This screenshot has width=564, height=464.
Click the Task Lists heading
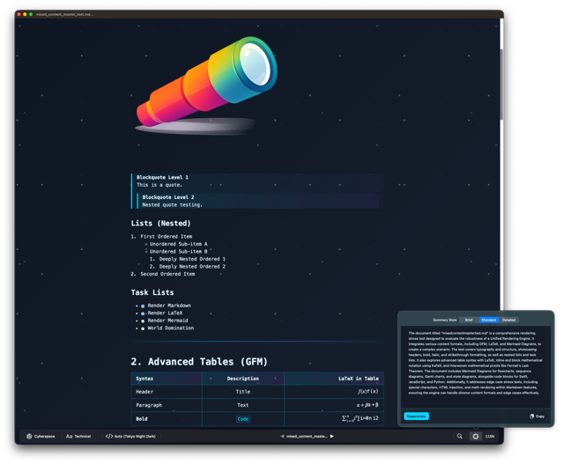[x=152, y=292]
